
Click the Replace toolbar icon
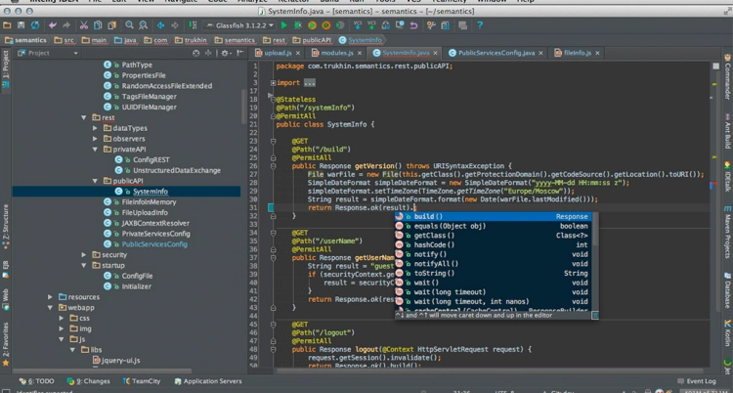(144, 25)
